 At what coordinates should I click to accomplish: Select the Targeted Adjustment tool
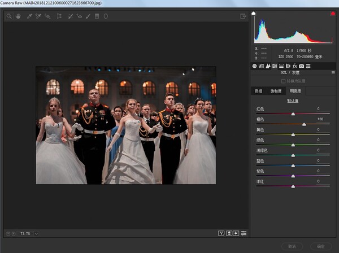click(x=47, y=16)
